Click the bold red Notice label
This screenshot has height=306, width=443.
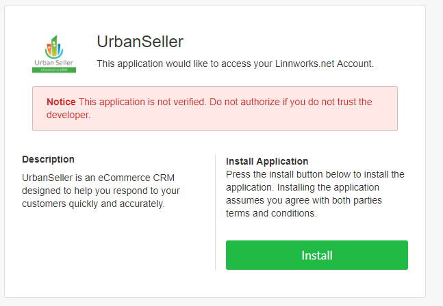(61, 102)
